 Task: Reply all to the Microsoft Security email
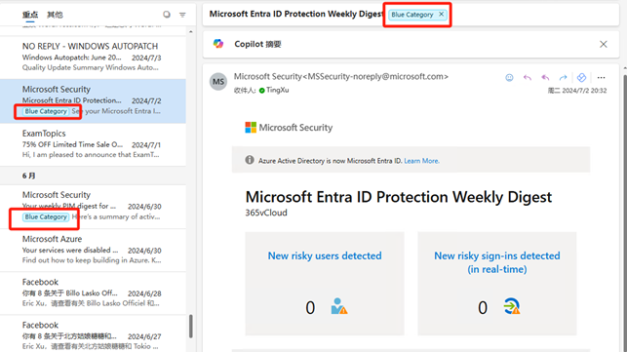click(545, 78)
